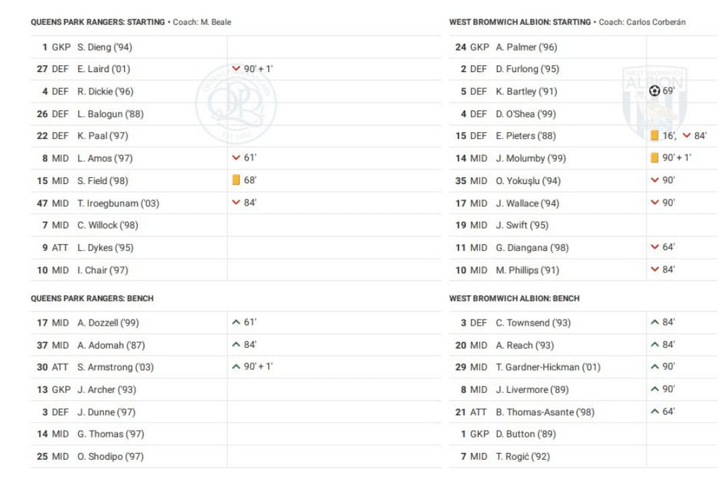
Task: Click the West Bromwich Albion crest
Action: point(654,101)
